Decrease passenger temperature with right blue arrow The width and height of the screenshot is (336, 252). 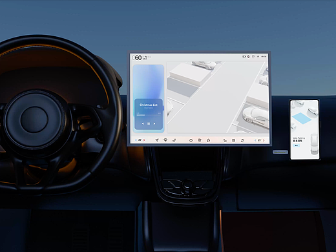tap(255, 140)
